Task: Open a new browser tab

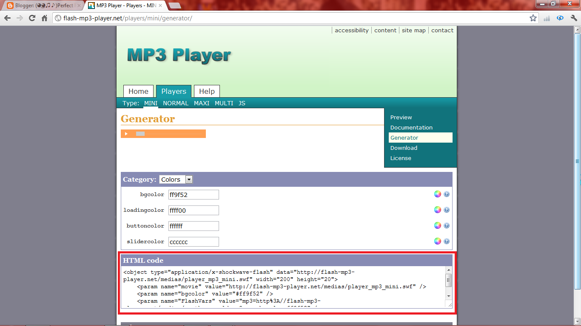Action: (x=174, y=6)
